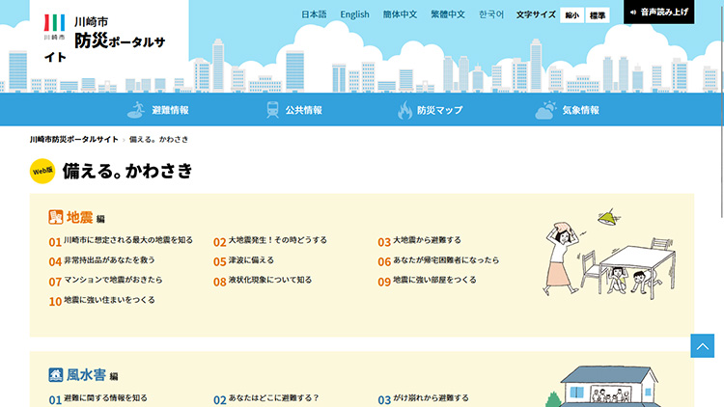Viewport: 724px width, 407px height.
Task: Click the train icon for public information
Action: [x=273, y=110]
